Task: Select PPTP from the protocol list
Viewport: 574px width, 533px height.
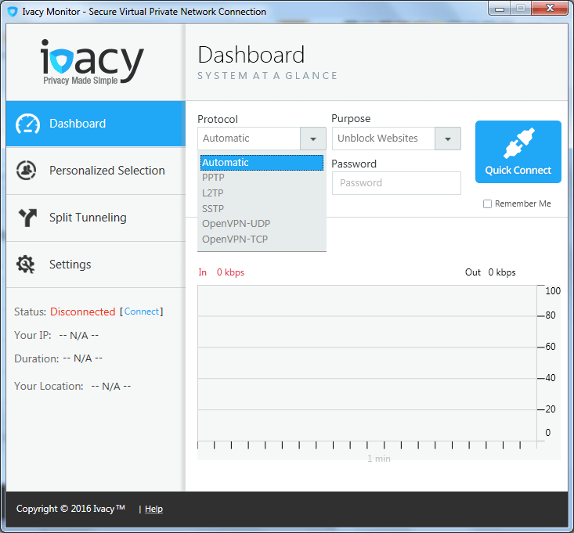Action: coord(262,178)
